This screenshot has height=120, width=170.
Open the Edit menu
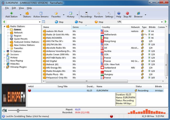(x=14, y=8)
